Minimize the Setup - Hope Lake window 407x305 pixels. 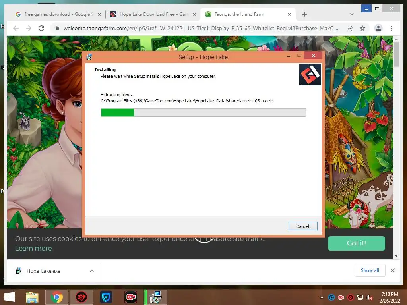click(289, 56)
